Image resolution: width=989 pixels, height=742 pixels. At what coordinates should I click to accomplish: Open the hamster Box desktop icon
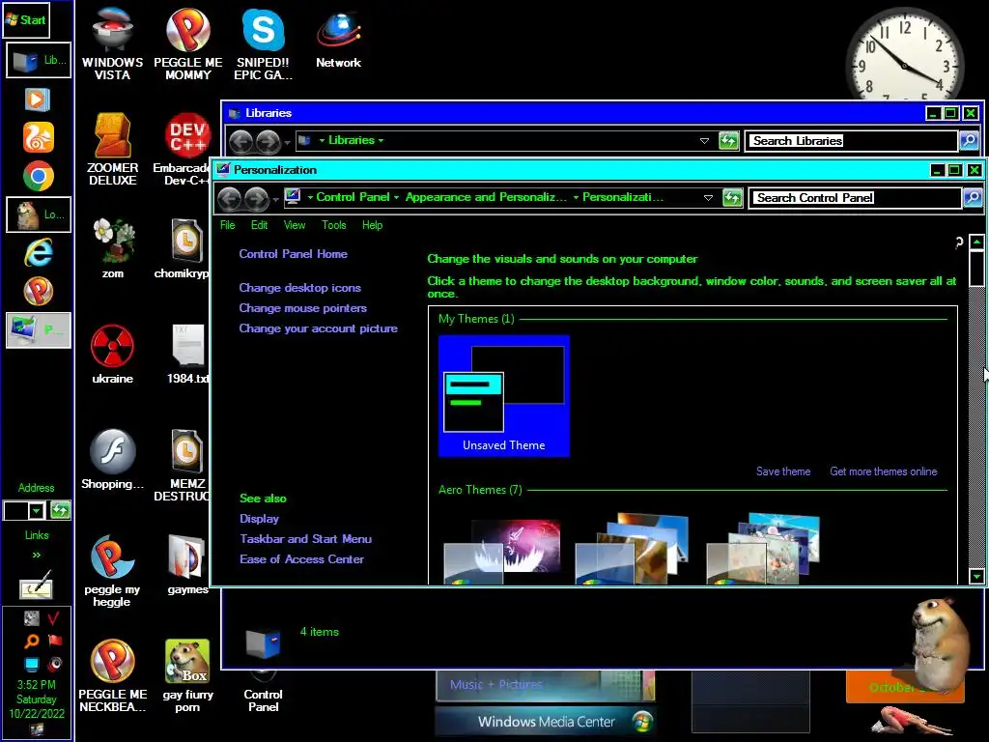coord(187,675)
